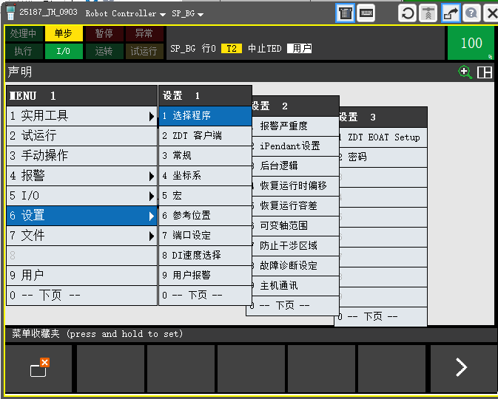Click the help question mark icon

[x=471, y=13]
